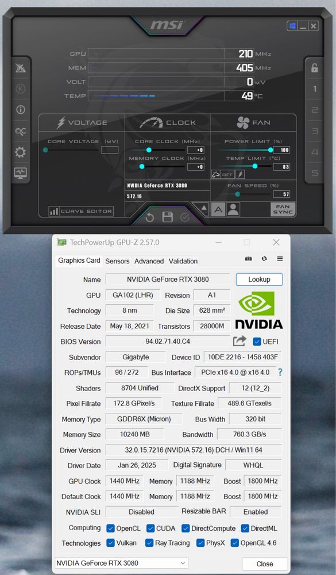Adjust the Core Voltage slider handle
The height and width of the screenshot is (575, 336).
(x=45, y=150)
